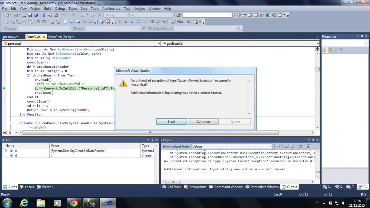Switch to presons.vb tab

11,37
